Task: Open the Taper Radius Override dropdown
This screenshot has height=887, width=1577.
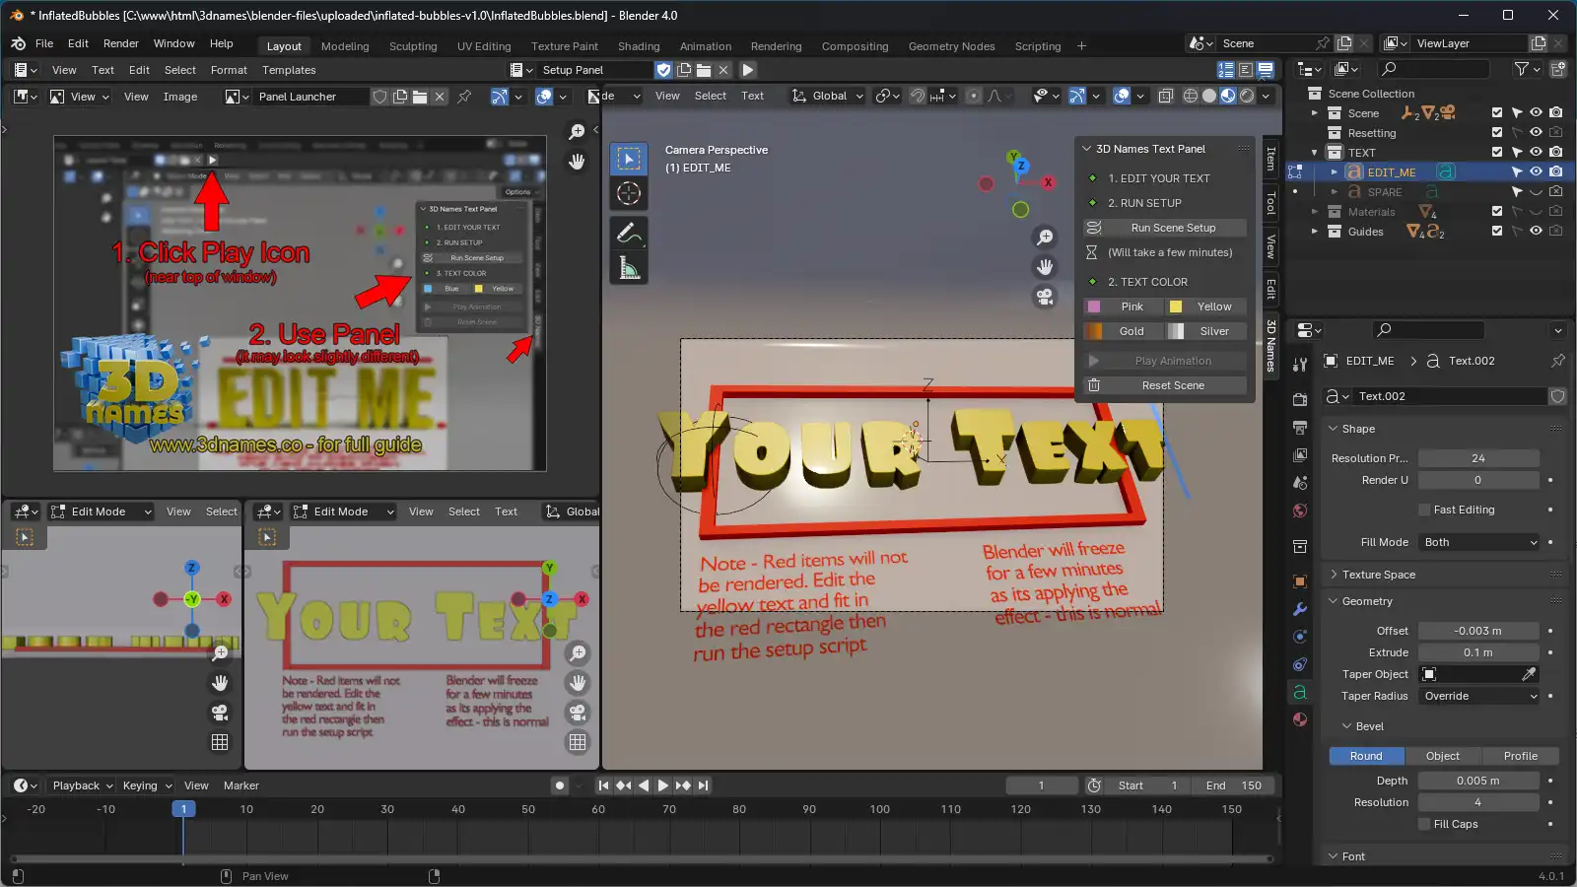Action: tap(1478, 696)
